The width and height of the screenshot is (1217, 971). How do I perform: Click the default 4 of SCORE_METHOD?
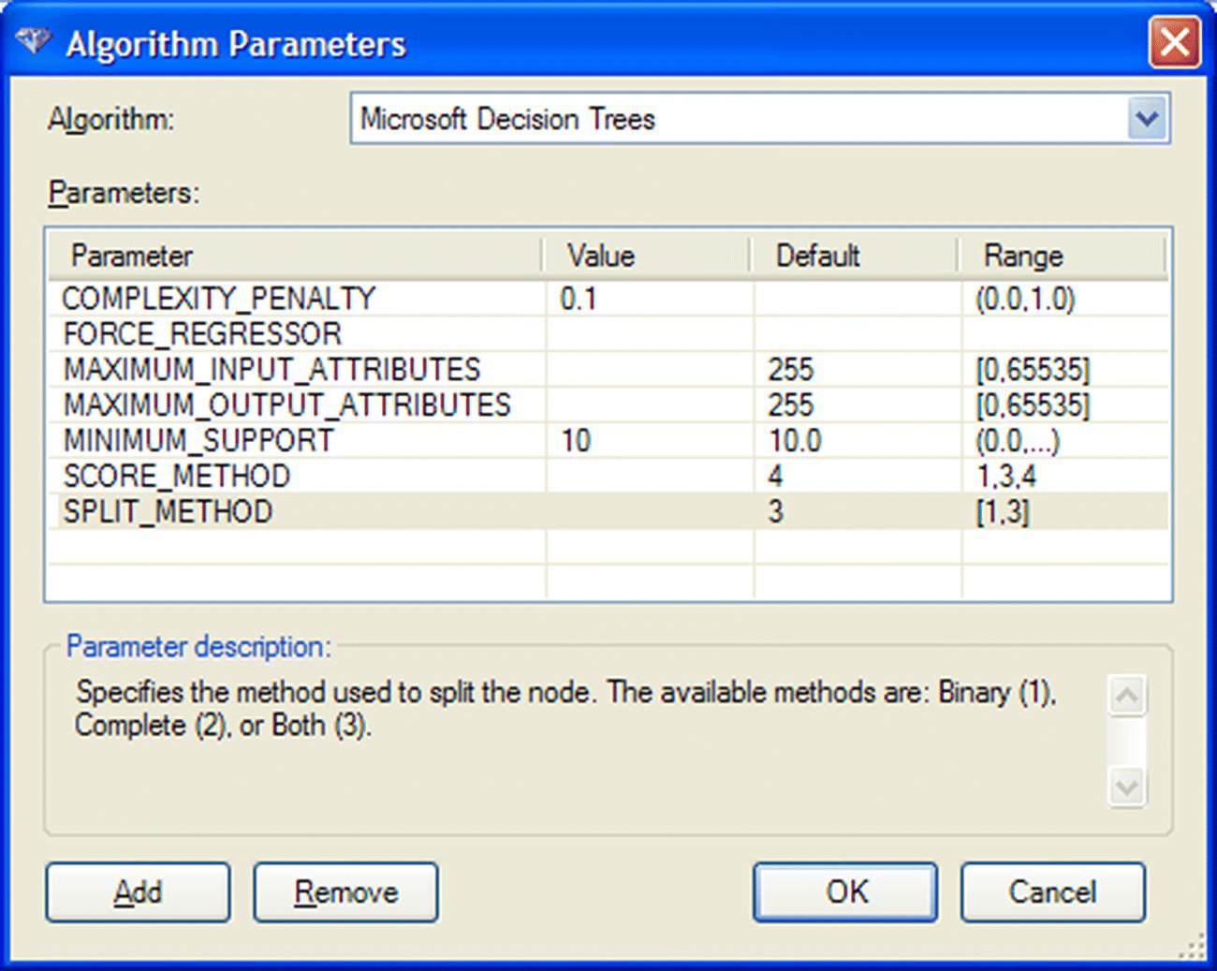(x=858, y=477)
